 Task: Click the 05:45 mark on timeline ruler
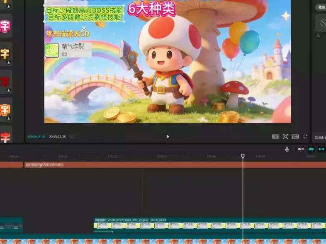point(261,156)
